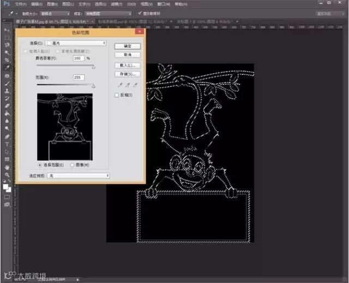Screen dimensions: 349x283
Task: Select the Magic Wand tool
Action: [7, 52]
